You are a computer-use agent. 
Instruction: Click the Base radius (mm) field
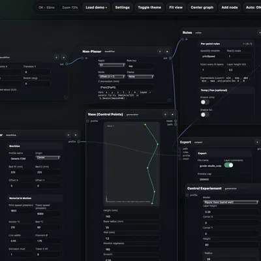click(131, 228)
